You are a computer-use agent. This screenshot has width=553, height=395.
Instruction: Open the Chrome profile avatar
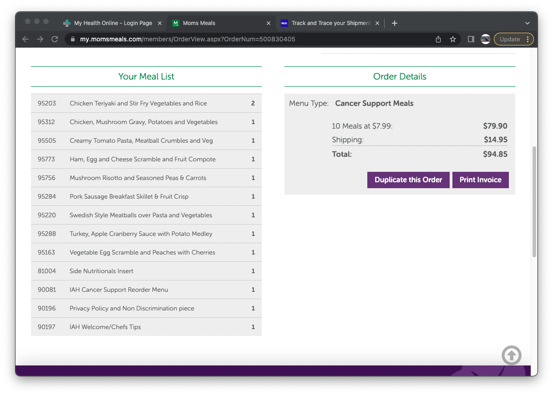(485, 39)
